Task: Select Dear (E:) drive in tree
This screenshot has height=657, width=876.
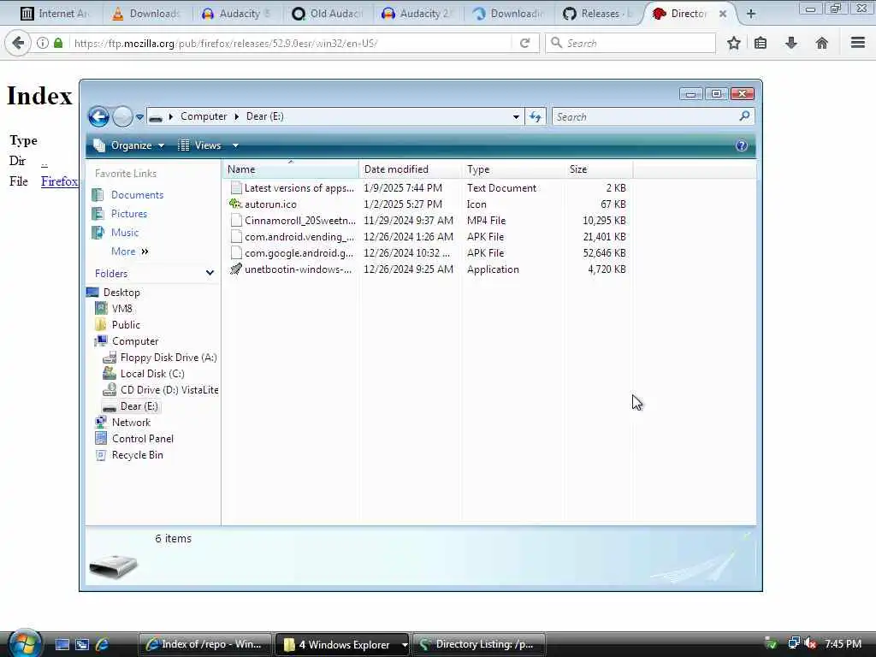Action: 139,406
